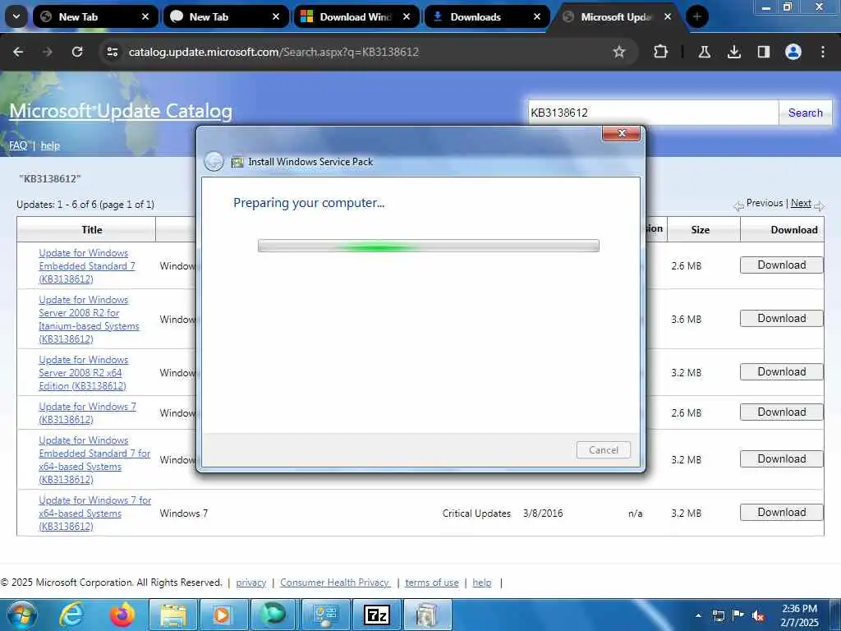Image resolution: width=841 pixels, height=631 pixels.
Task: Download the Windows 7 2.6 MB update
Action: click(x=782, y=412)
